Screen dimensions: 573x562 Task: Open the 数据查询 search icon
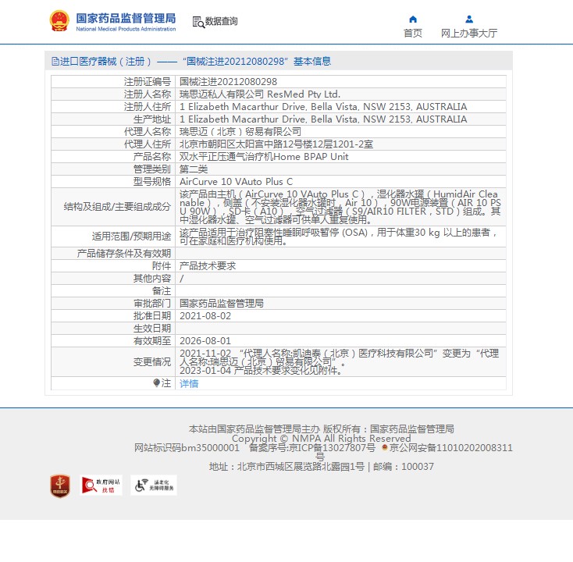pos(198,22)
